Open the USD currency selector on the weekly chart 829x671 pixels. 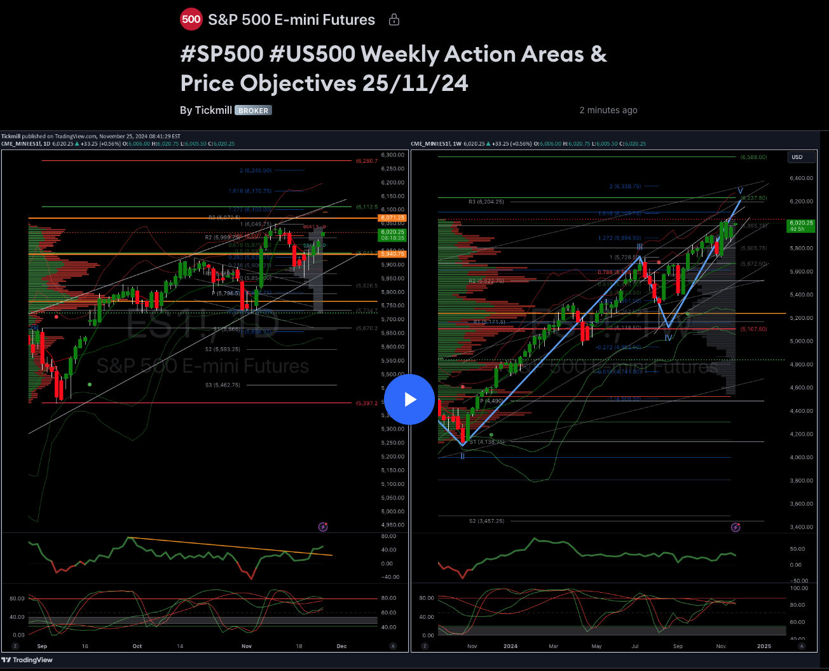(x=800, y=157)
